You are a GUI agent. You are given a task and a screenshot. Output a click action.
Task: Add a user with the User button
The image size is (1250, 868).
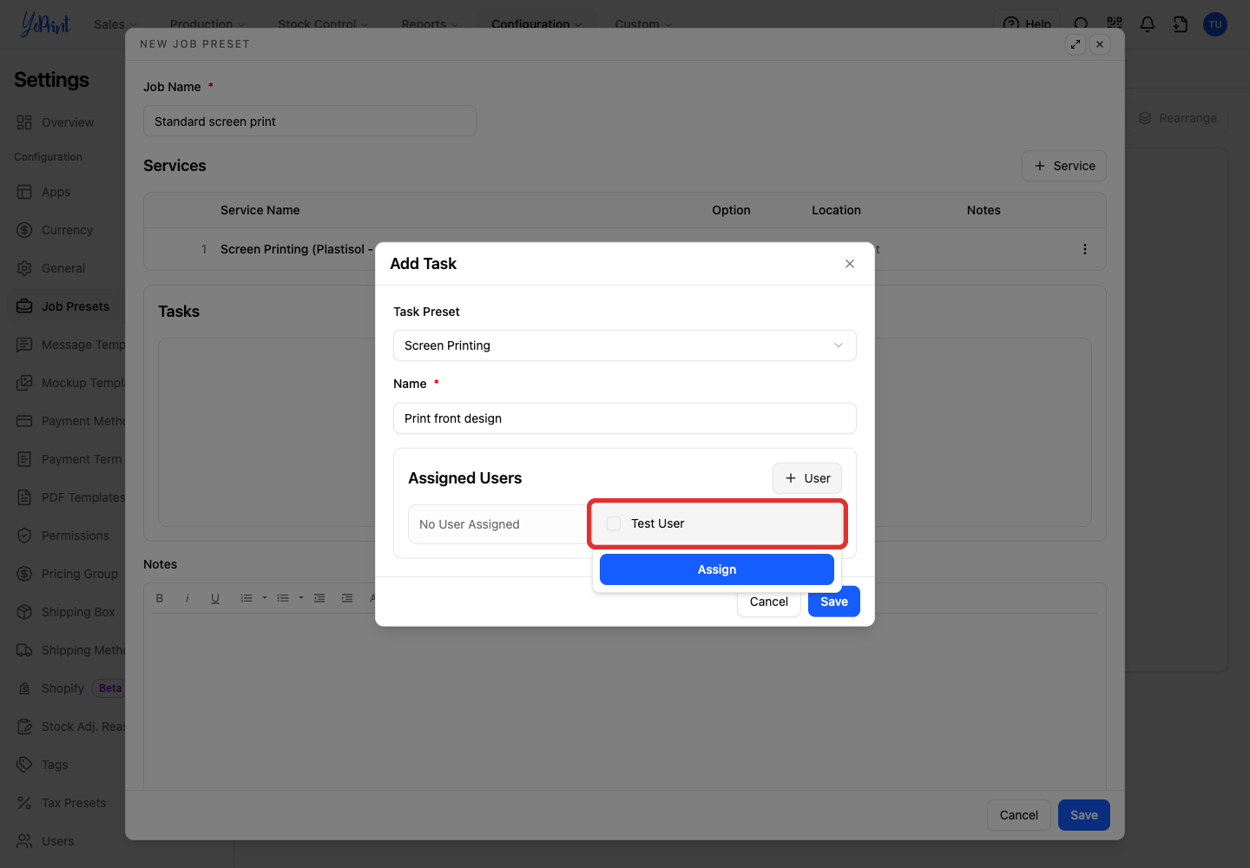tap(807, 478)
